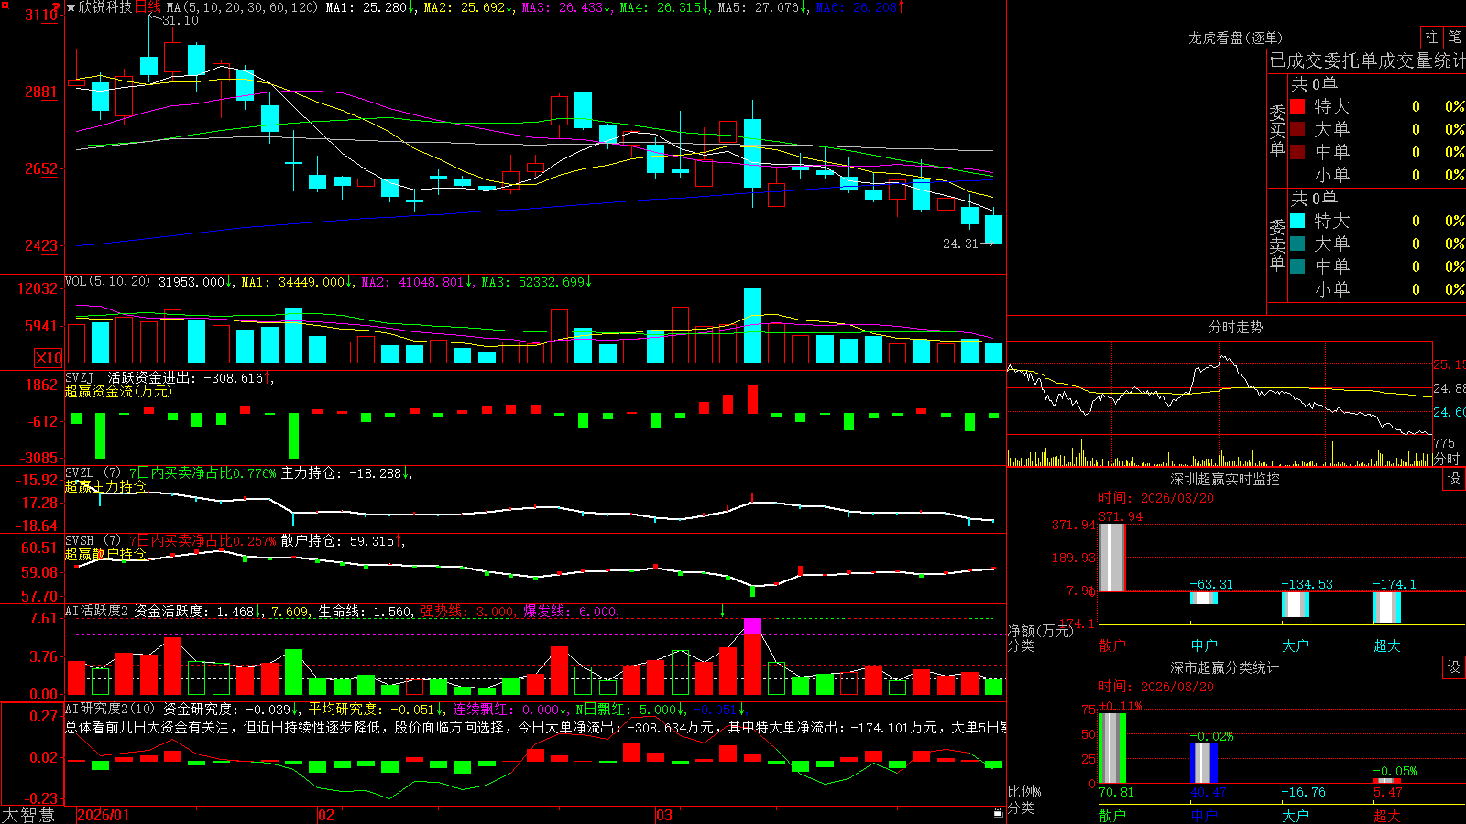Click the teal 大单 sell-order swatch

coord(1297,244)
